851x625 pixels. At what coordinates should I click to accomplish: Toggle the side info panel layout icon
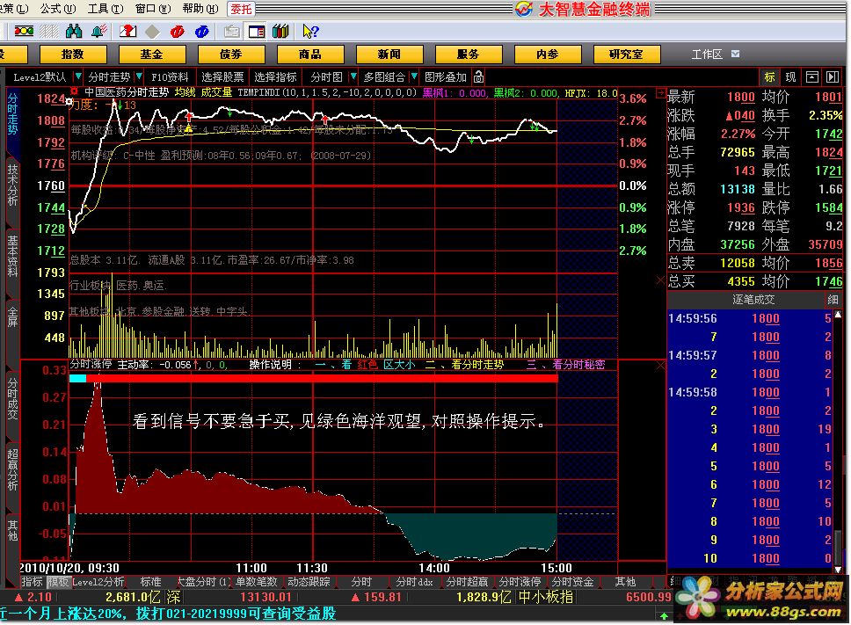click(256, 32)
